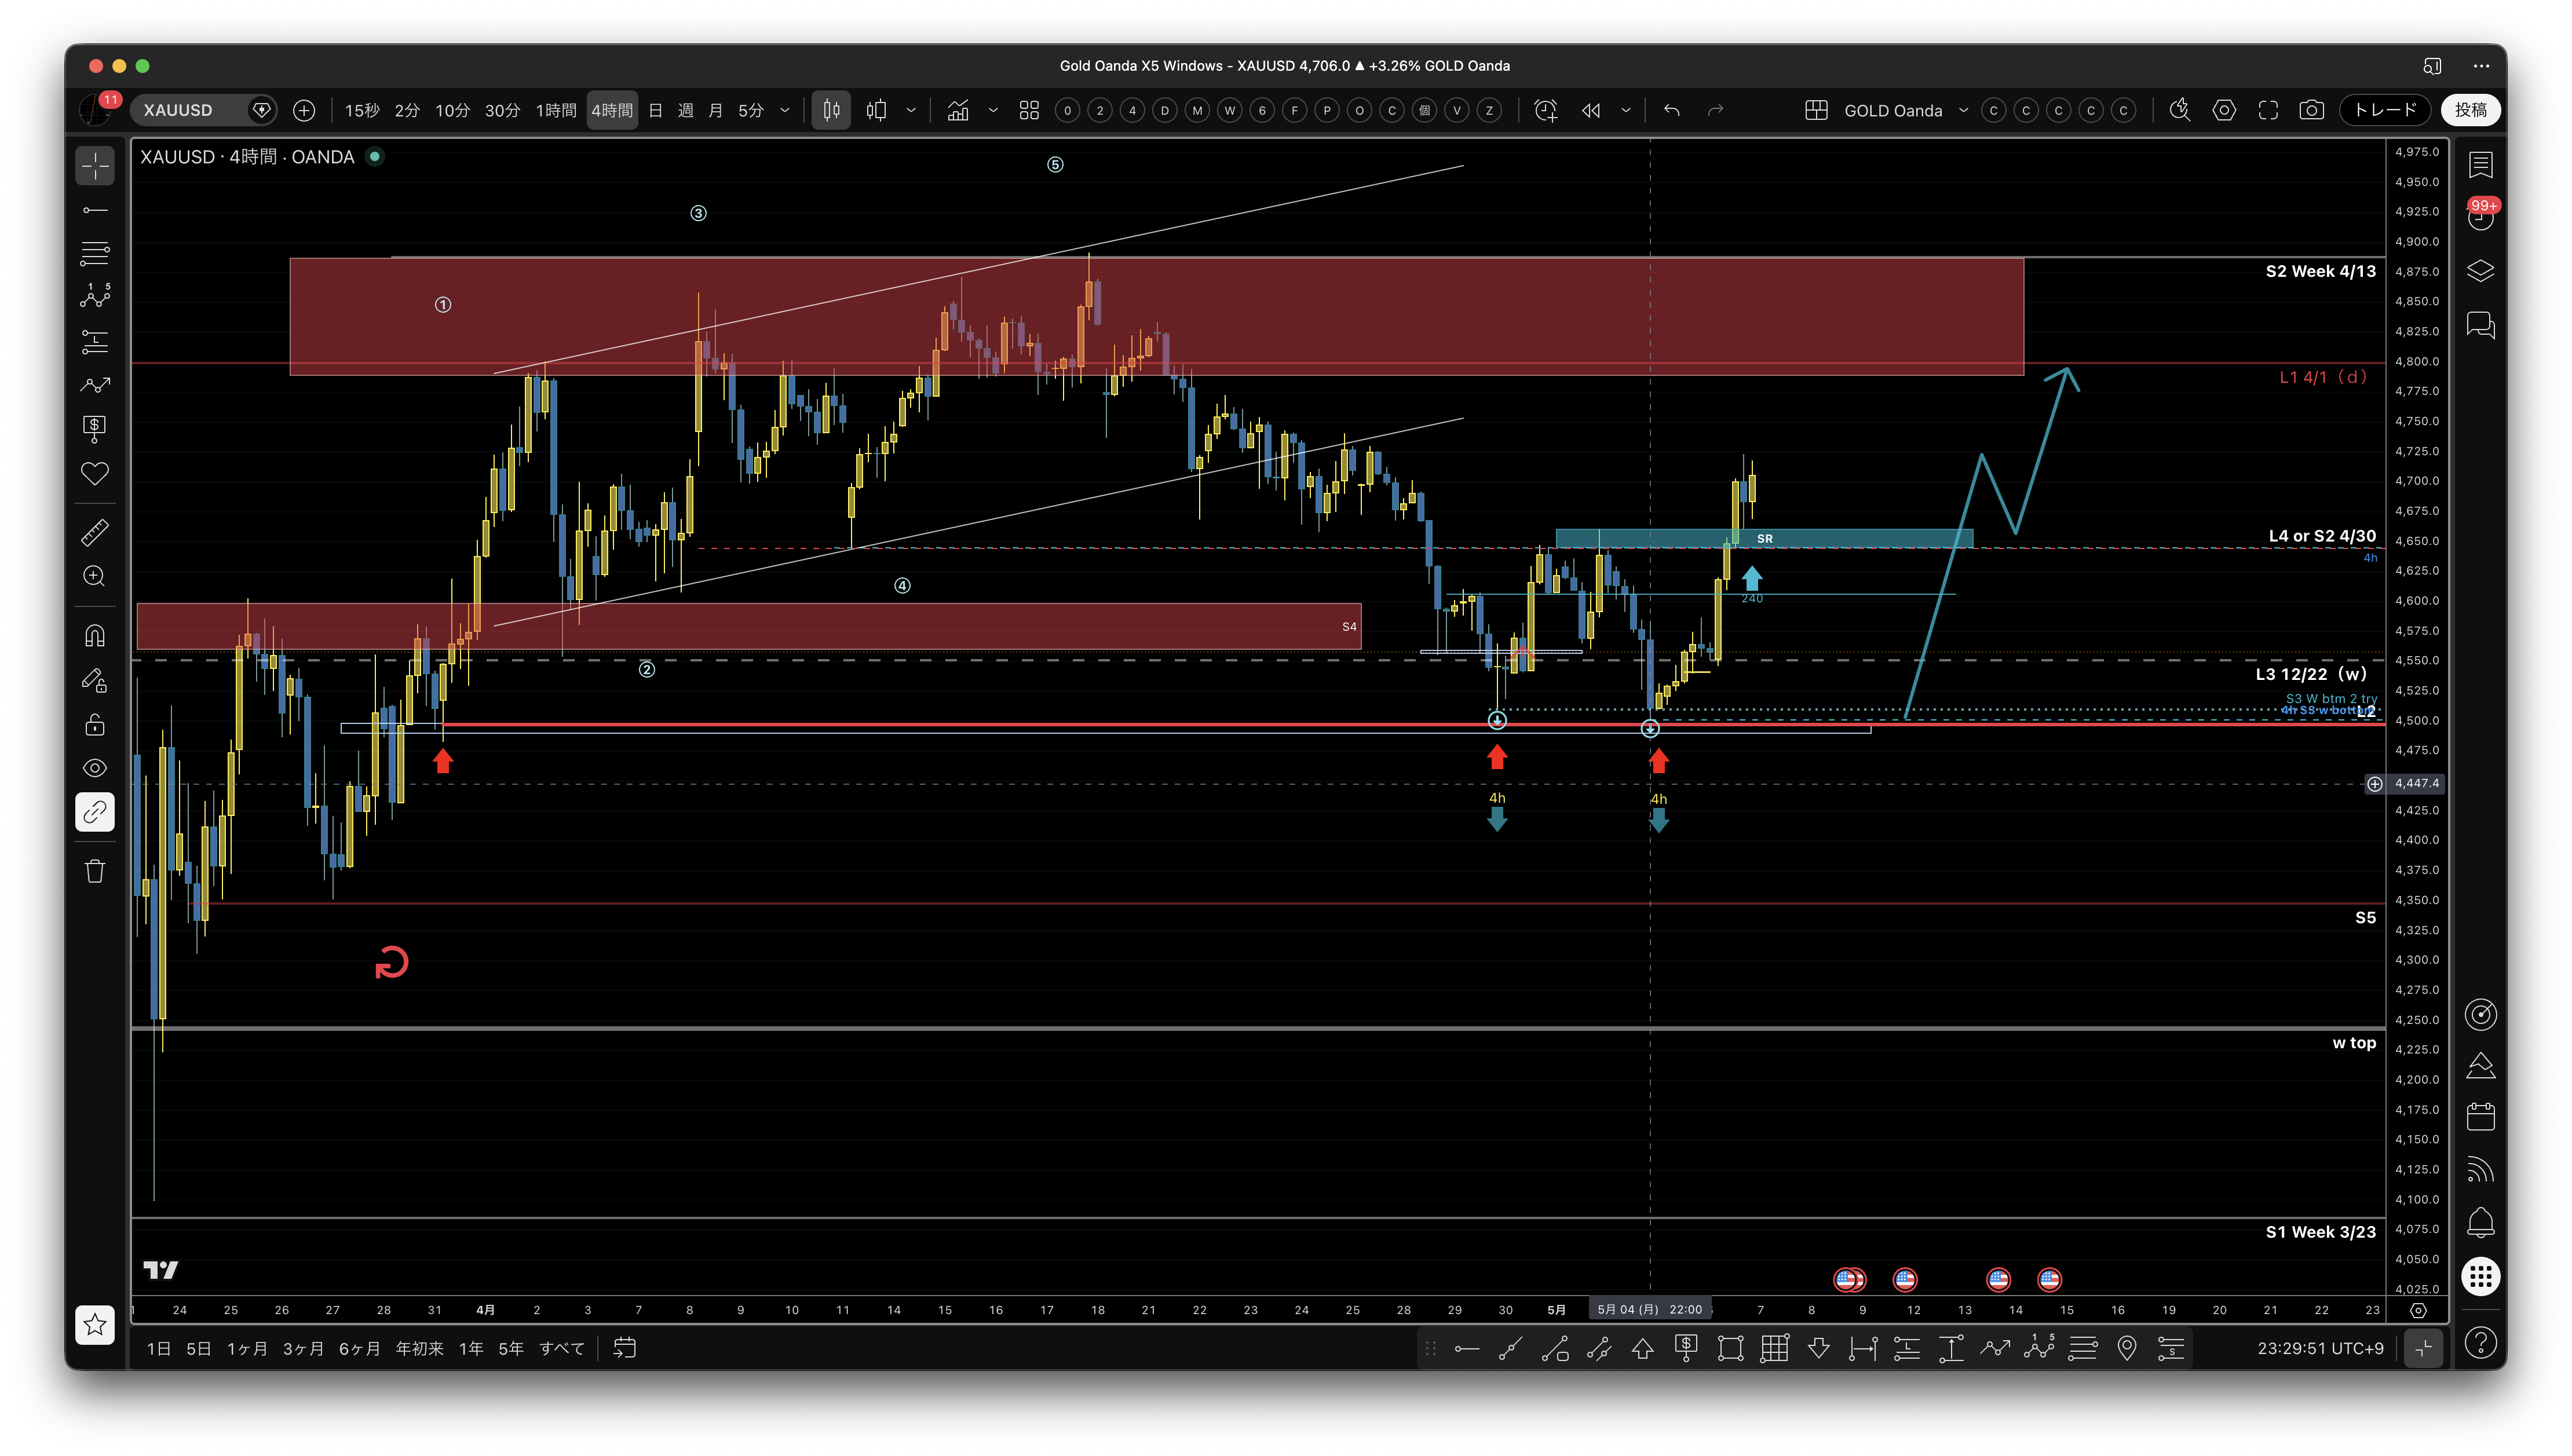Select the location pin tool in bottom toolbar
Screen dimensions: 2572x1456
coord(2127,1349)
